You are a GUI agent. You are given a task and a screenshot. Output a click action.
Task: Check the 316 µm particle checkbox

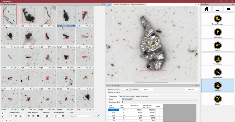click(x=55, y=47)
